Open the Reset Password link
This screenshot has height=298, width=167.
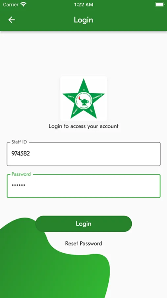84,243
